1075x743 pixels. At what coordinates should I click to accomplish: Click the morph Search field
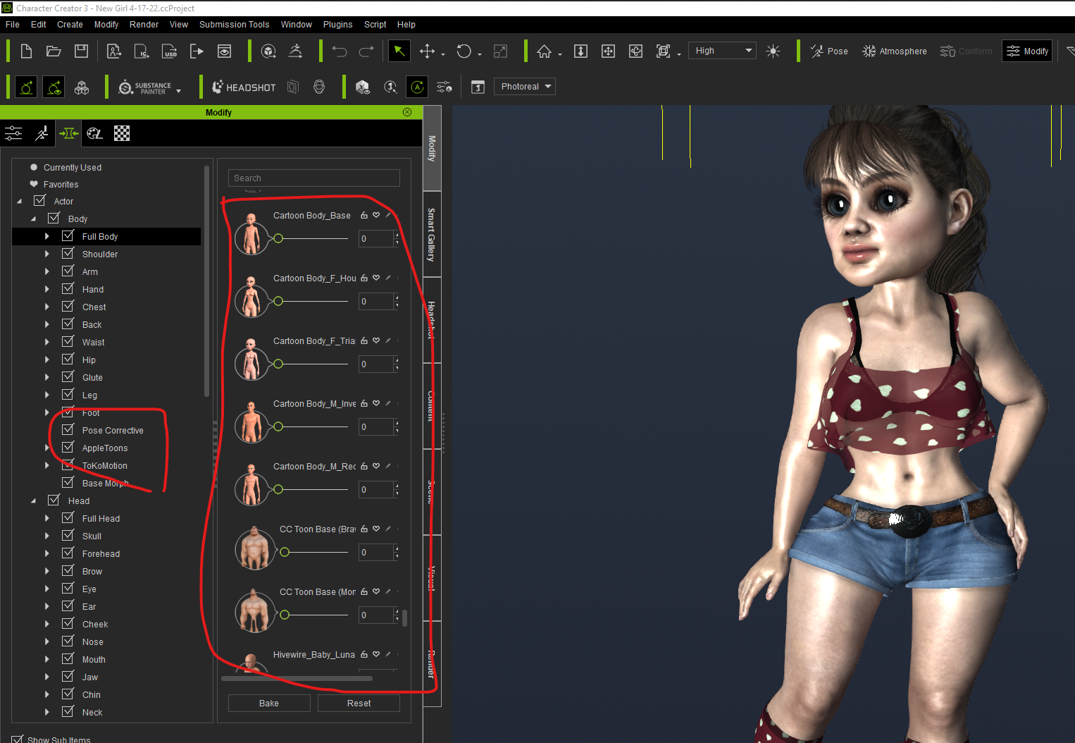[x=314, y=178]
